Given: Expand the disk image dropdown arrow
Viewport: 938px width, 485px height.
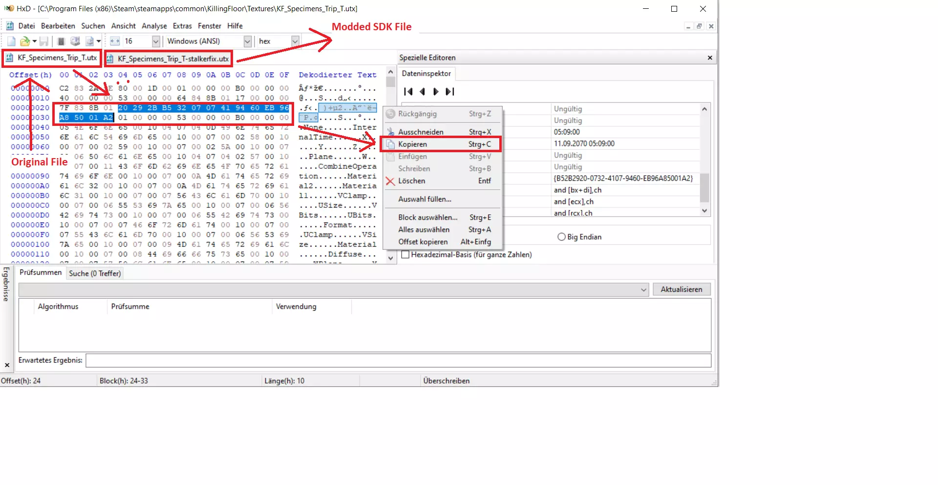Looking at the screenshot, I should click(x=99, y=41).
